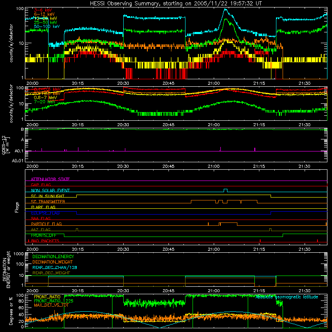Click the AAZ_FLAG pulse near 20:15

(77, 229)
